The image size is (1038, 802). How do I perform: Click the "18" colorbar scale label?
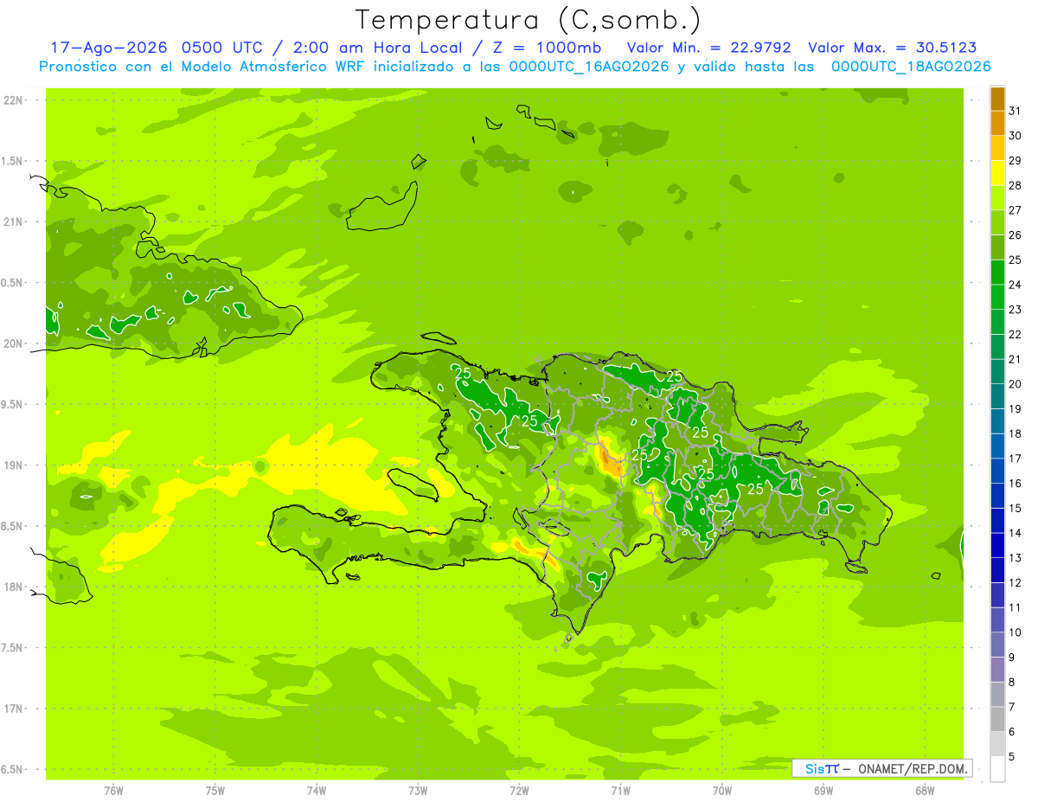[x=1016, y=433]
